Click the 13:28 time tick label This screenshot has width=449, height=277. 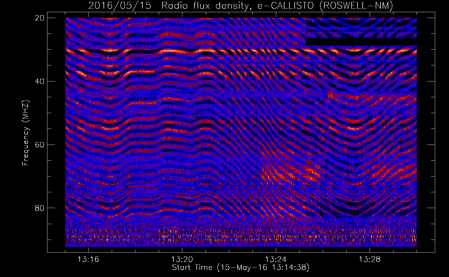[370, 260]
